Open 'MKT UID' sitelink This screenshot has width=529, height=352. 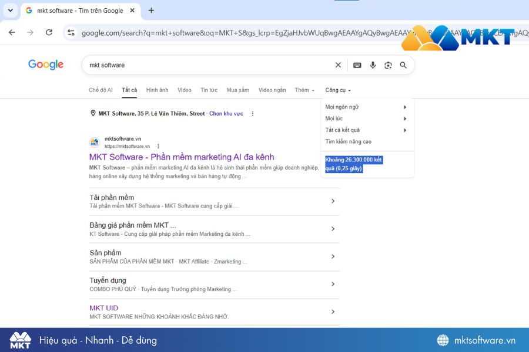[x=103, y=308]
